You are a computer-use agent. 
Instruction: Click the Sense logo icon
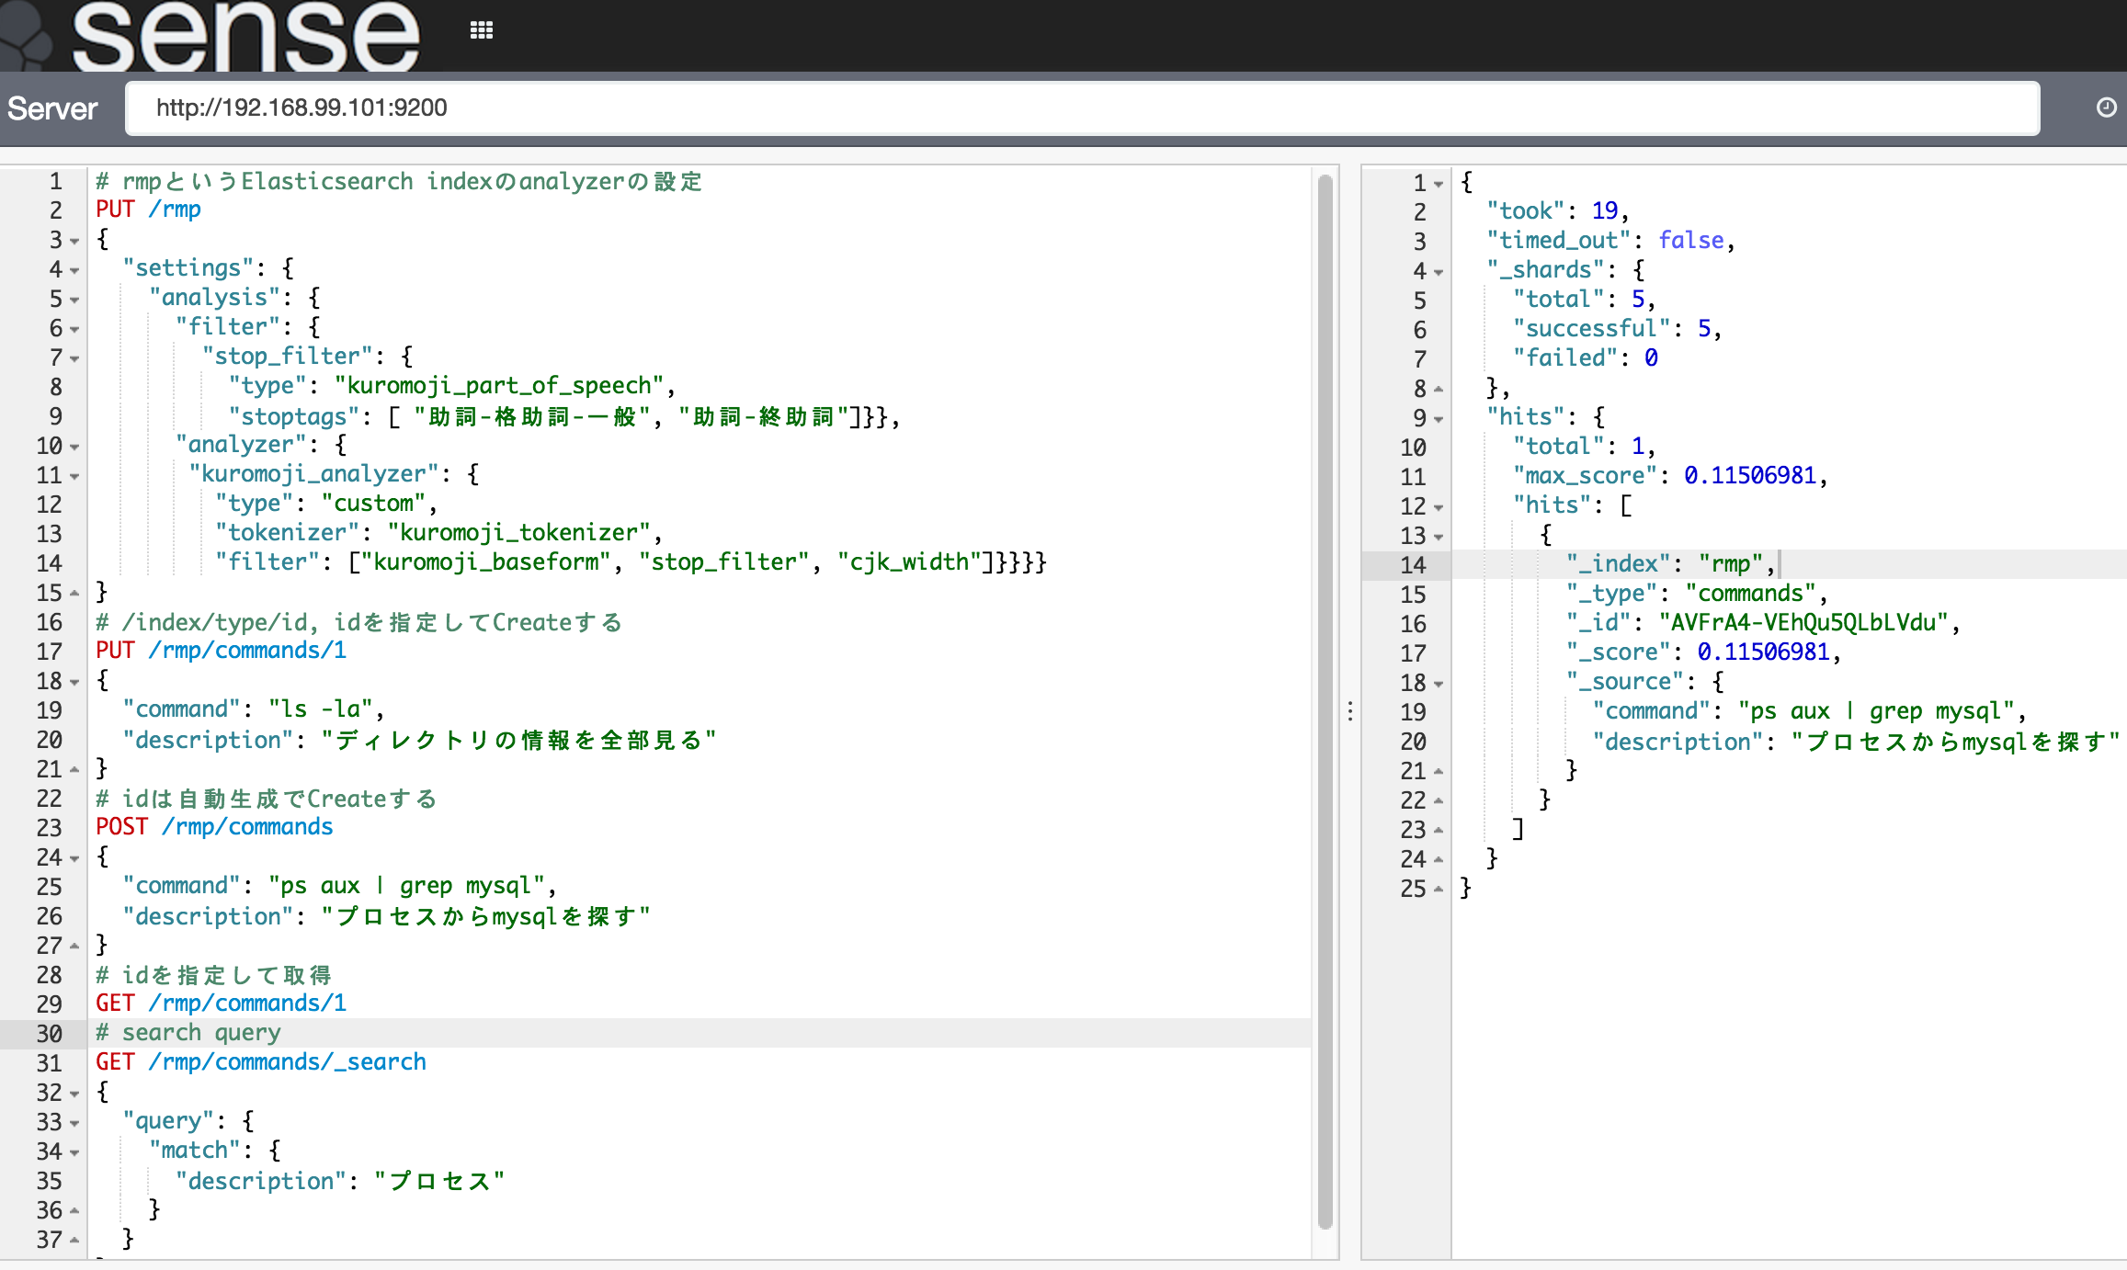[x=28, y=37]
